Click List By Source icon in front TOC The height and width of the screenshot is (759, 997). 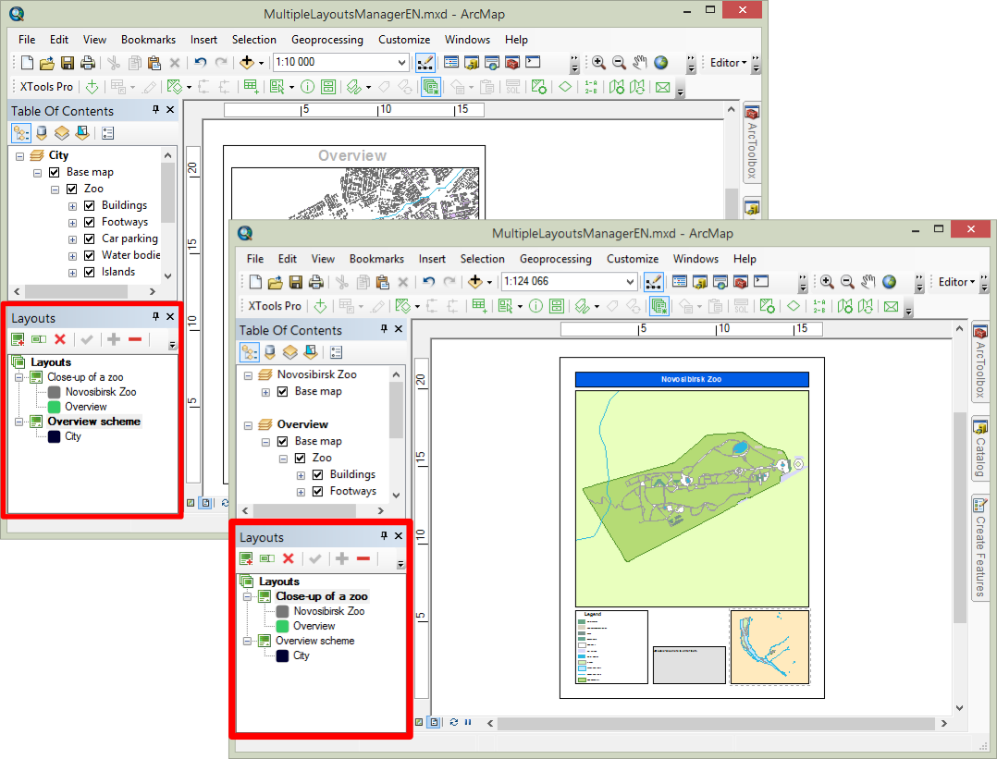click(270, 352)
